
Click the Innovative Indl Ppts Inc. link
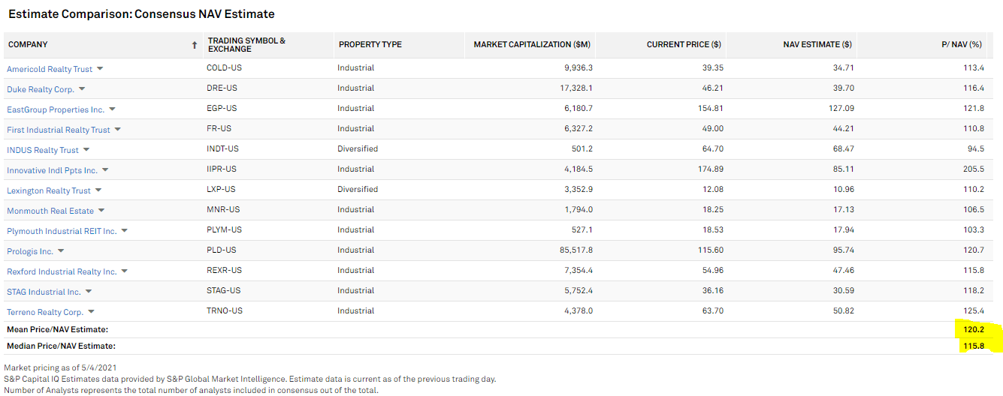click(x=52, y=170)
